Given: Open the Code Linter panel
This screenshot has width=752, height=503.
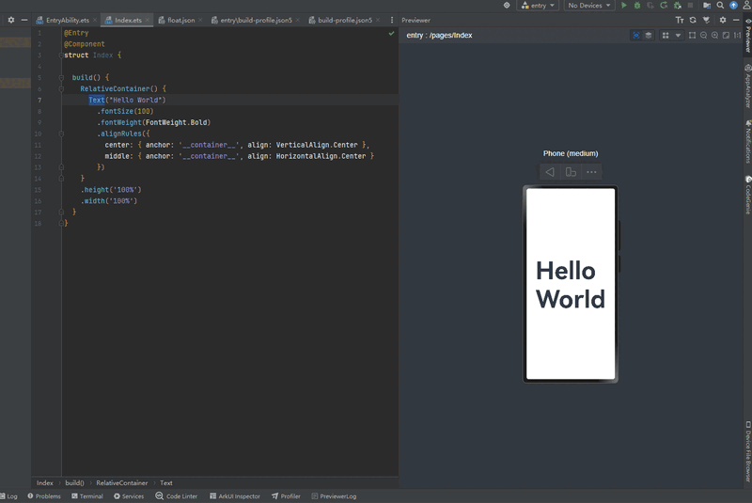Looking at the screenshot, I should click(177, 496).
